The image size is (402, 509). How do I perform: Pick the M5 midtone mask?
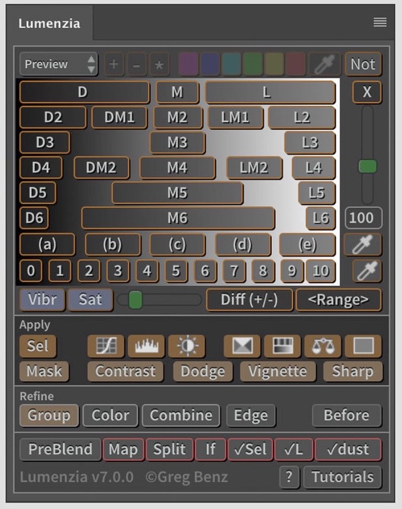click(178, 193)
